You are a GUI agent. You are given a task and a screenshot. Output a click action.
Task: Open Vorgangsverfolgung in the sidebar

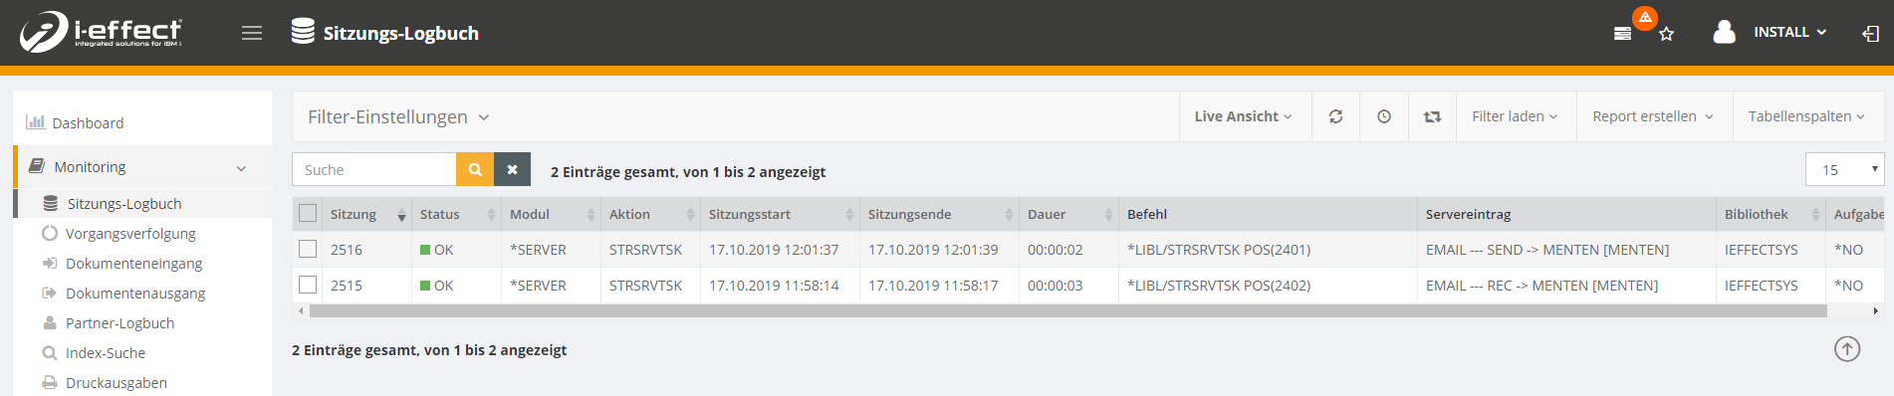coord(130,233)
